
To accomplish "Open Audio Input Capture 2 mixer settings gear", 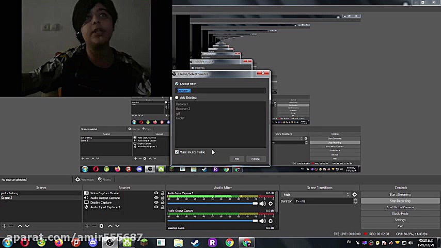I will (x=271, y=204).
